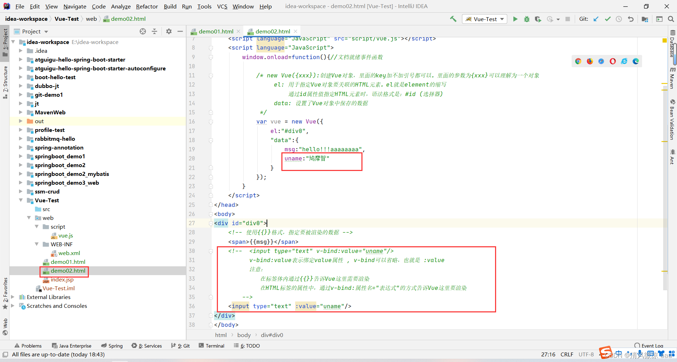Viewport: 677px width, 362px height.
Task: Toggle the 2: Favorites side panel
Action: coord(5,293)
